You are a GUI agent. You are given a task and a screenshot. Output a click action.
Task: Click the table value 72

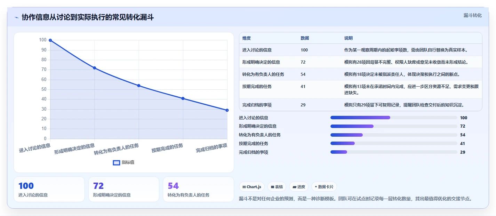click(303, 62)
